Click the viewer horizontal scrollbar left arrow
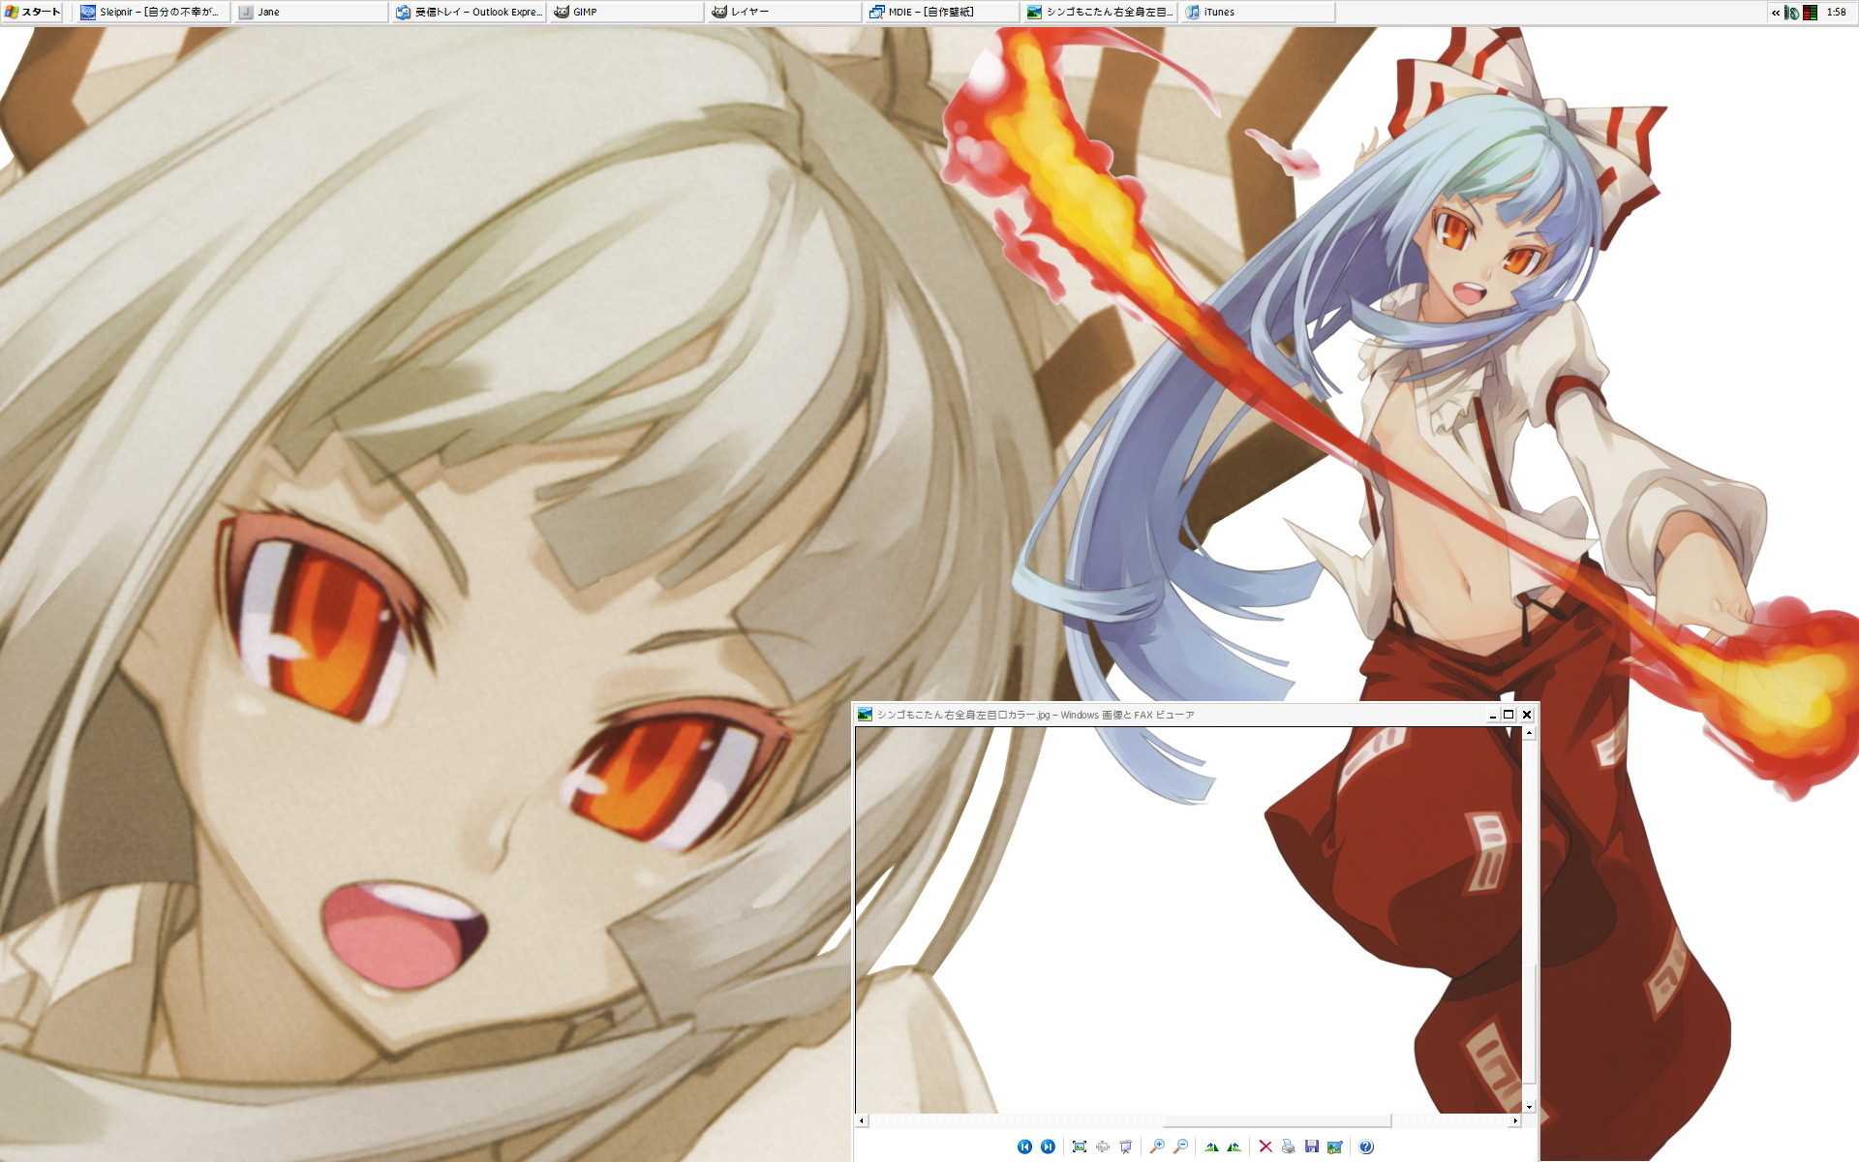 click(862, 1120)
